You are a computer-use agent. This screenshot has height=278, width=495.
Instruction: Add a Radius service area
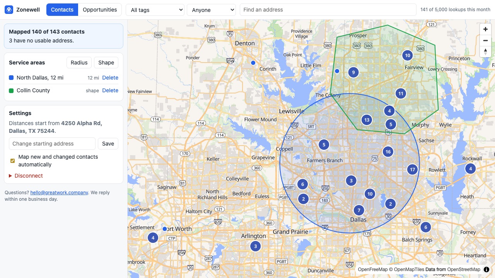click(x=79, y=63)
